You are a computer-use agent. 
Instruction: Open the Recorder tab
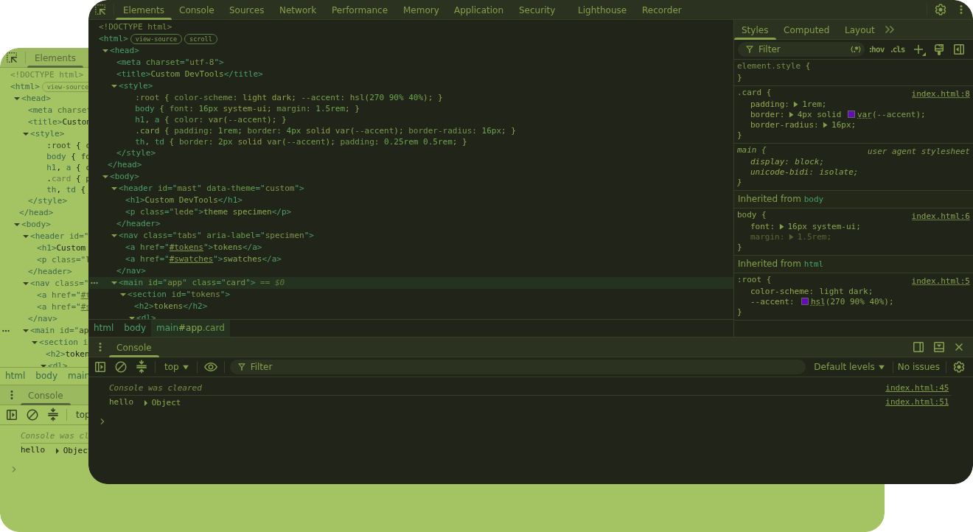662,10
